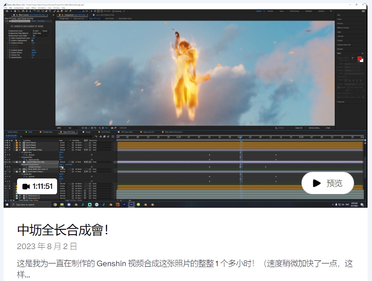Select the Clone Stamp tool

(58, 11)
